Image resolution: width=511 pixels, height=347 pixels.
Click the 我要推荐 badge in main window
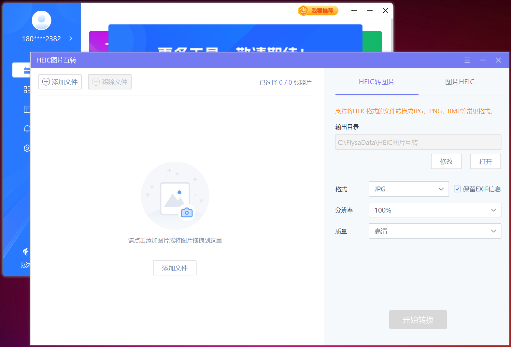[318, 11]
